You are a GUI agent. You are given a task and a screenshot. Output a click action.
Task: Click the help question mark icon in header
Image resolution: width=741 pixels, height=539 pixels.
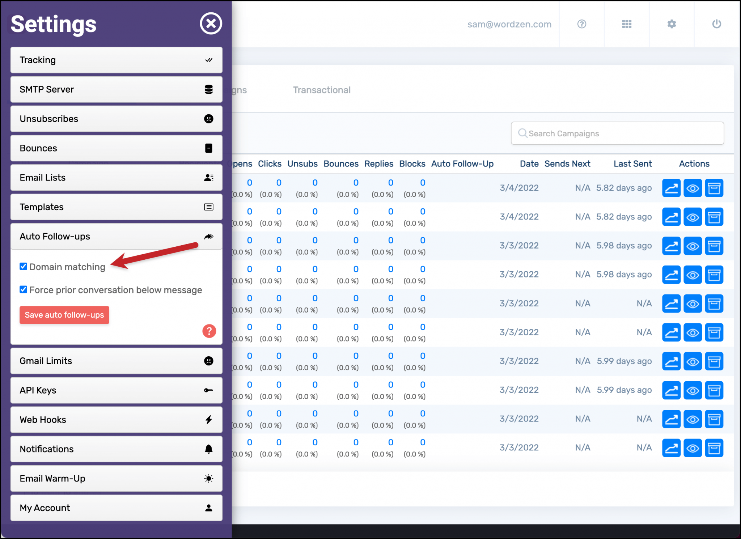(581, 24)
